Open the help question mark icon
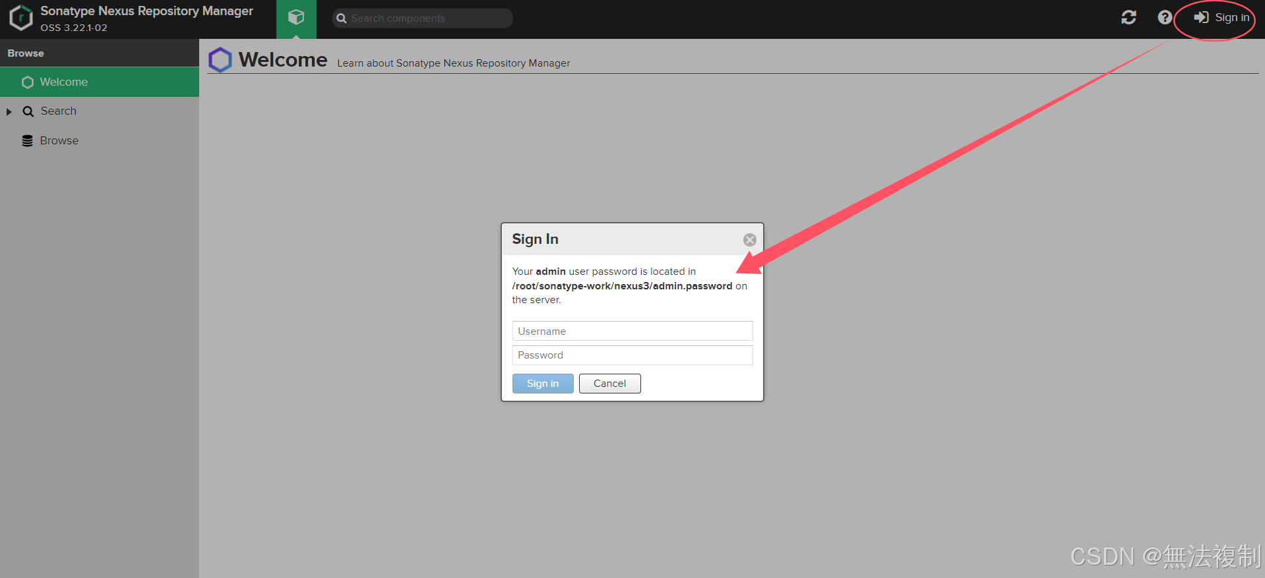Screen dimensions: 1265x578 click(1165, 18)
